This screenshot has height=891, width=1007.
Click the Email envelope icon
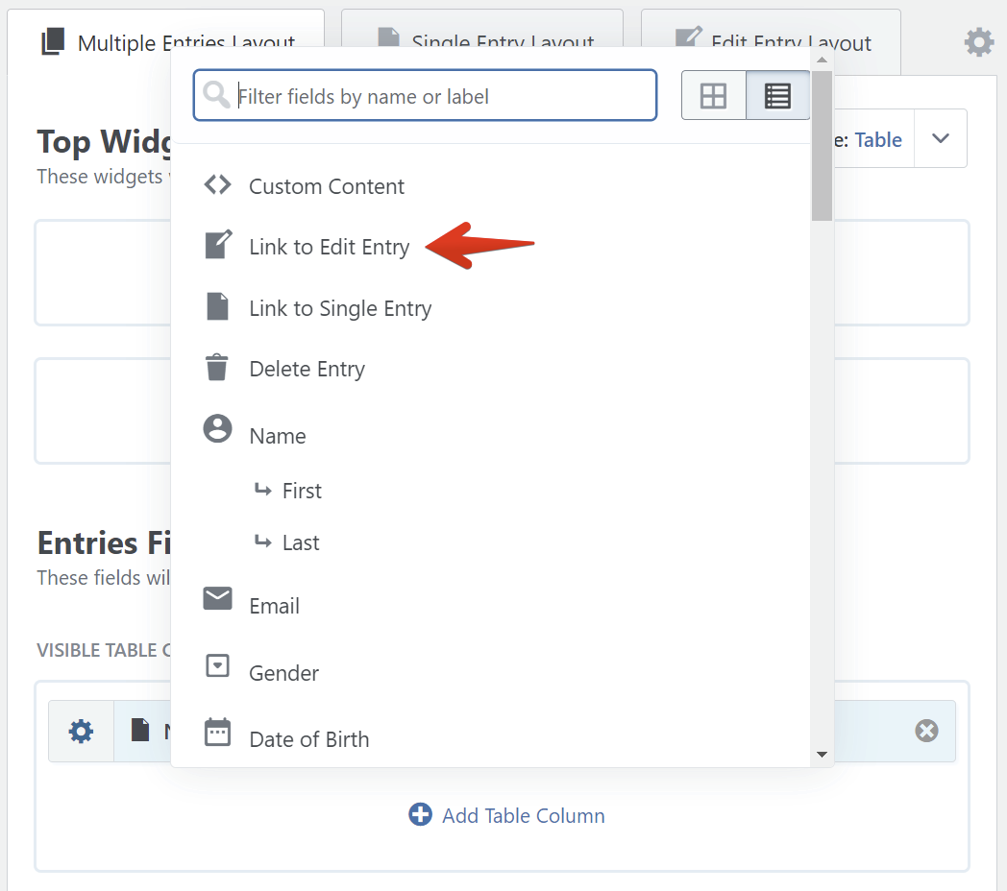(x=218, y=599)
